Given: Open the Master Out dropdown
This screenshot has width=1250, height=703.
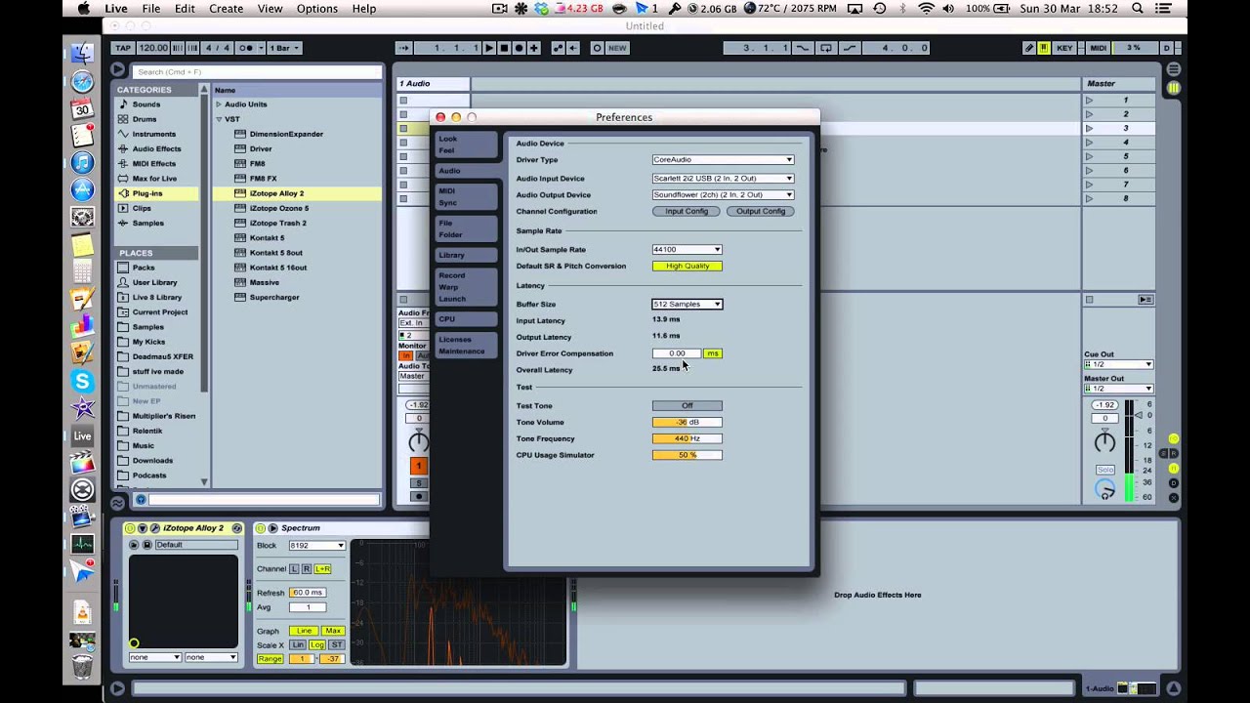Looking at the screenshot, I should point(1119,389).
